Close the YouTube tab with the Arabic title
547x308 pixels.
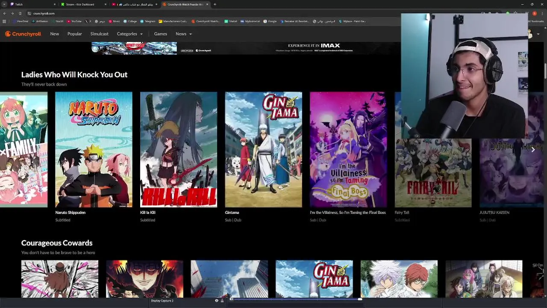pos(156,4)
